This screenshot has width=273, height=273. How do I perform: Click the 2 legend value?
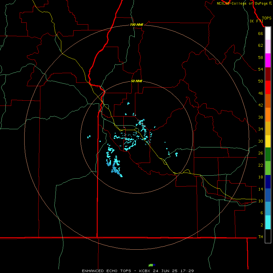pyautogui.click(x=262, y=225)
